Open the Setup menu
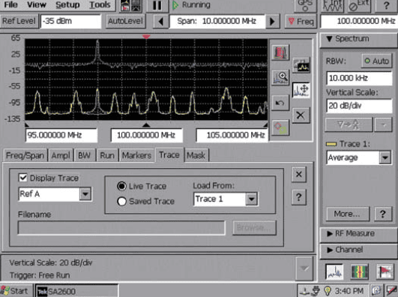398x297 pixels. (67, 4)
